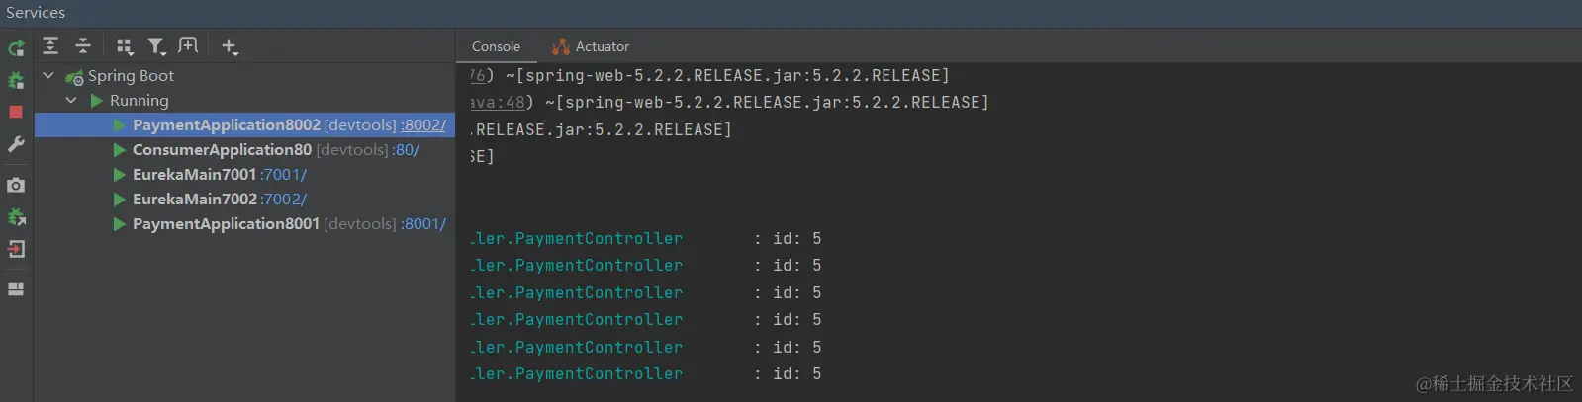Open the :7001/ EurekaMain link
The image size is (1582, 402).
pos(284,175)
